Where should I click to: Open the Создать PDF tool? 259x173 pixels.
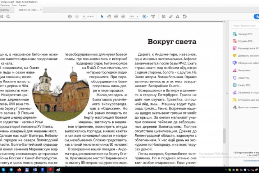(x=243, y=41)
